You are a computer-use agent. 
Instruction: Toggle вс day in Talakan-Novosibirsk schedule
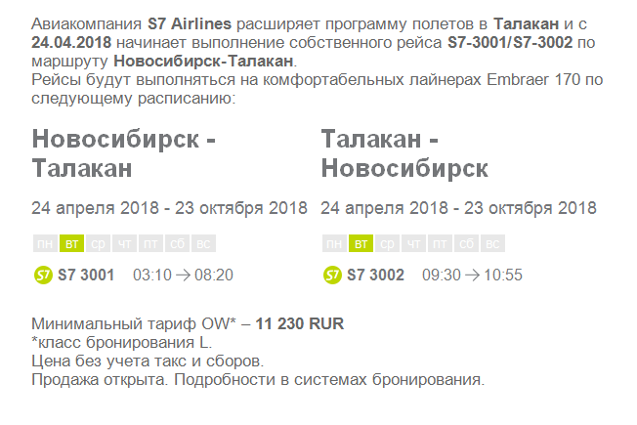click(x=492, y=243)
